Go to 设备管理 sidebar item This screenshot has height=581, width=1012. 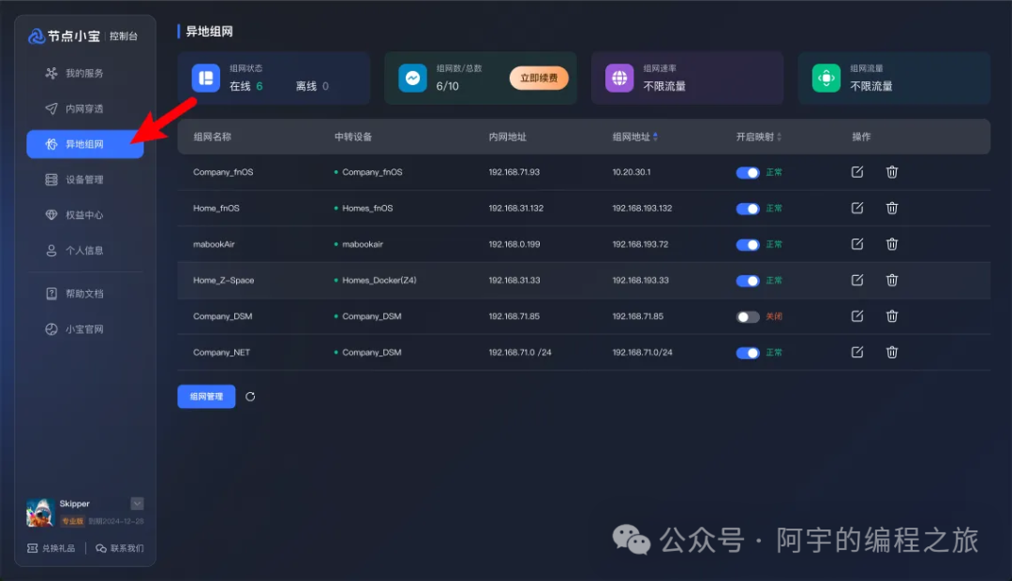pos(83,180)
